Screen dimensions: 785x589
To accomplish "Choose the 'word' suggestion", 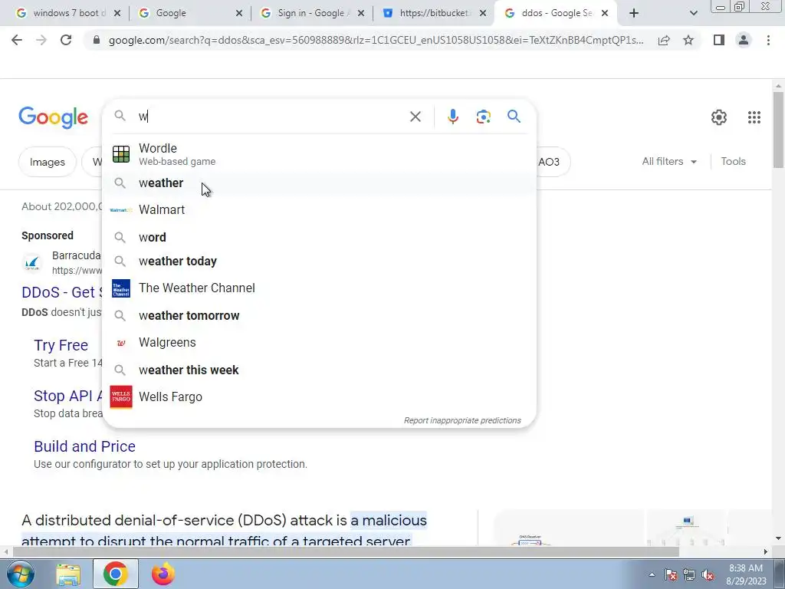I will click(x=319, y=237).
